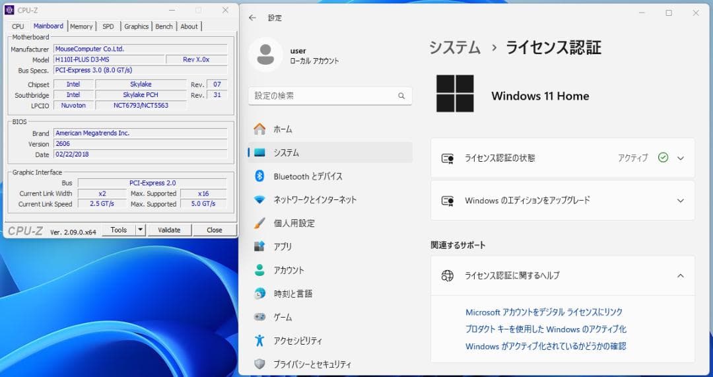Click the chipset Rev. 07 value
This screenshot has height=377, width=713.
(x=217, y=84)
